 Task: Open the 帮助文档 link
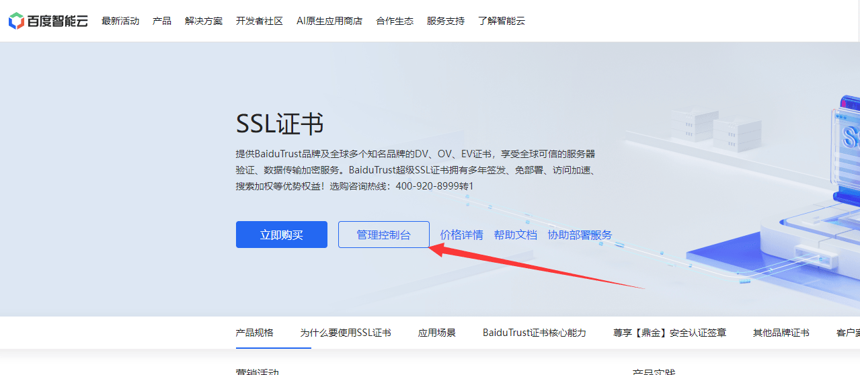[515, 235]
